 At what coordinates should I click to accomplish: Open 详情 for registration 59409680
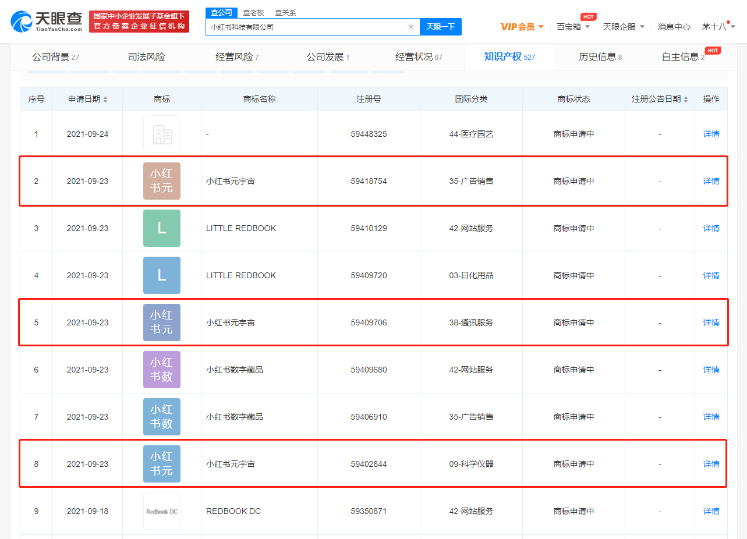click(x=711, y=370)
